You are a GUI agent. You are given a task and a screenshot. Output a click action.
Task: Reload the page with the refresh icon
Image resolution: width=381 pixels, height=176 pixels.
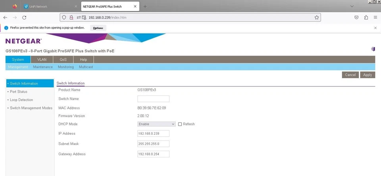pos(24,17)
